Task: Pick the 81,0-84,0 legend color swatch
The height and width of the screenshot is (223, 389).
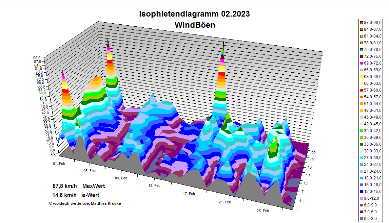Action: pyautogui.click(x=362, y=36)
